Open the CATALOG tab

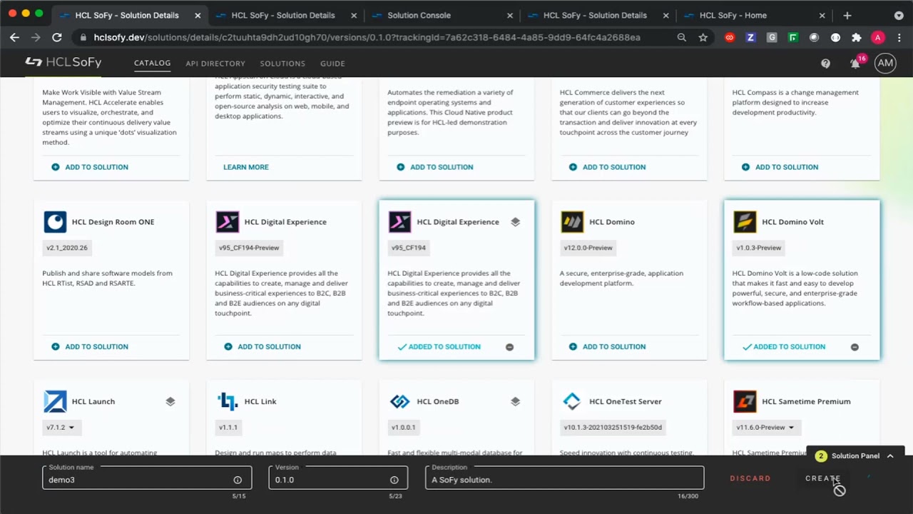point(153,63)
